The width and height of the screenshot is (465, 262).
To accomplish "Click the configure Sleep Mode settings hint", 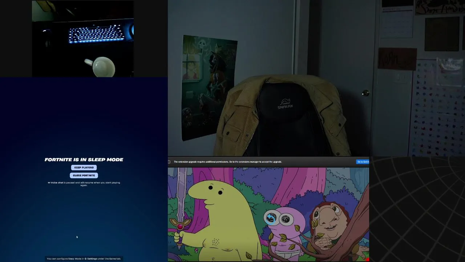I will tap(84, 259).
